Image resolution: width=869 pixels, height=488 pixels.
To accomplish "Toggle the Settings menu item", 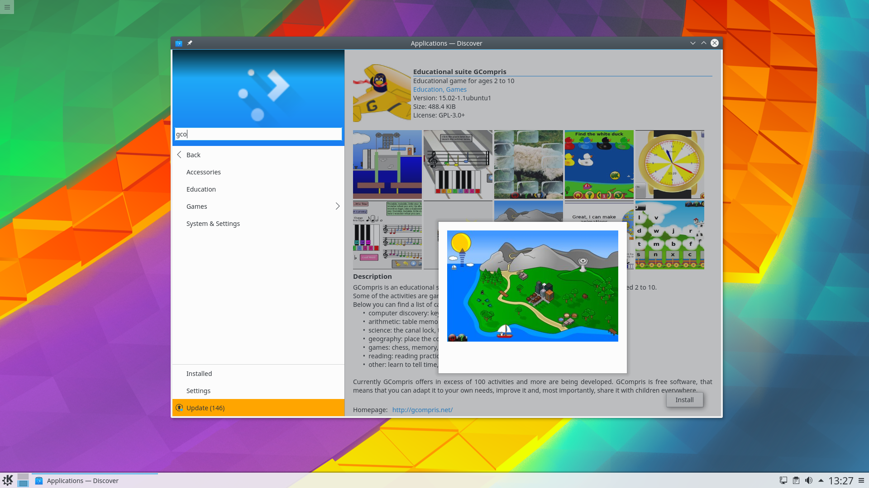I will pos(198,390).
